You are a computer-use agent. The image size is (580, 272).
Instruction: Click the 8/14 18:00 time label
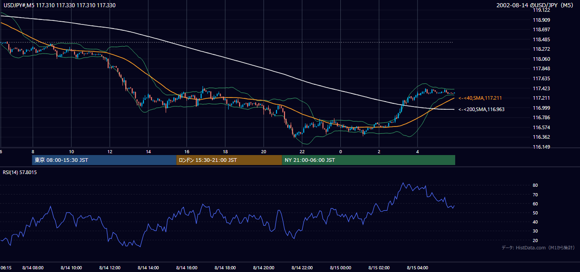tap(225, 268)
